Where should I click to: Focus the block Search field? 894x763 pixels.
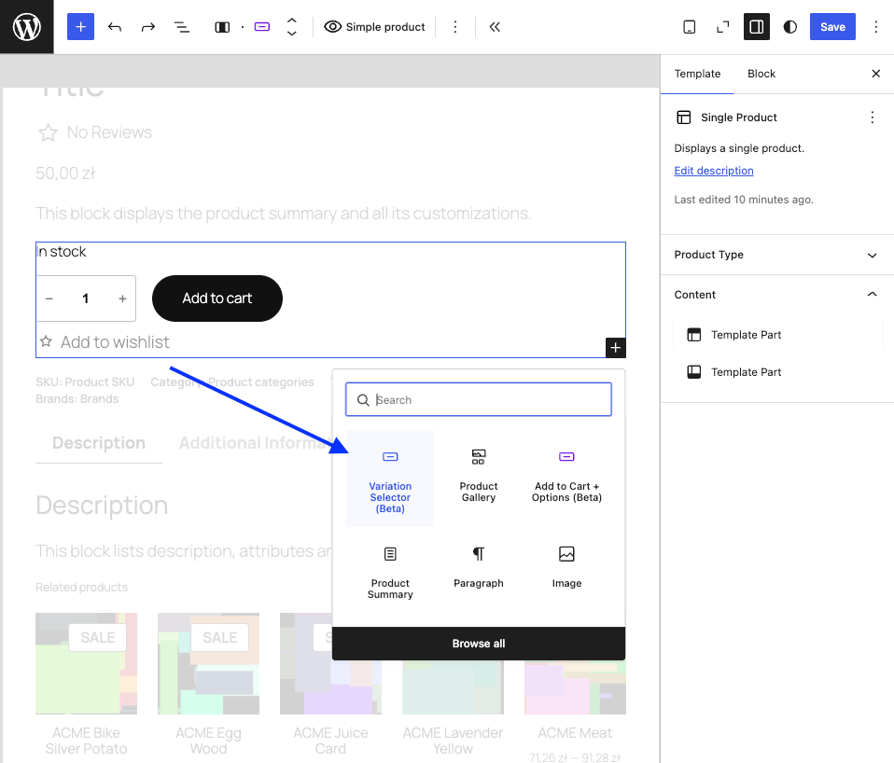(479, 399)
